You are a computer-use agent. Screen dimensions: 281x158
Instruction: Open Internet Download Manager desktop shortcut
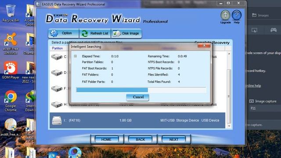(x=30, y=101)
